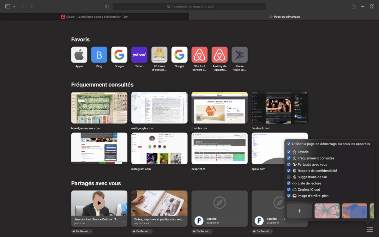
Task: Open the Gîte tout confort Airbnb favorite
Action: click(199, 55)
